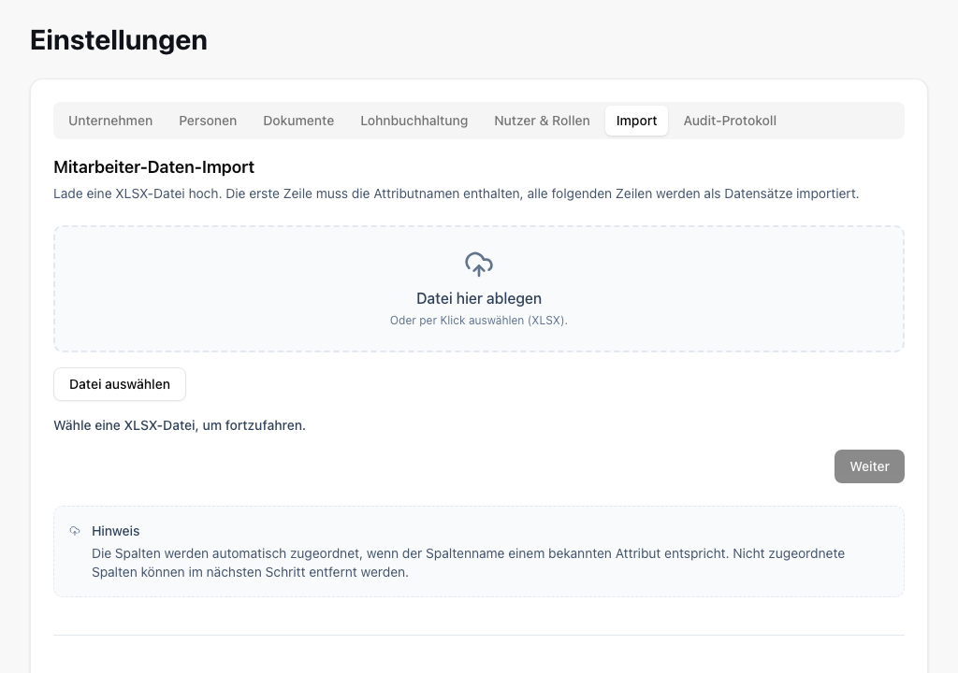Switch to the Personen tab
The image size is (958, 673).
[x=208, y=121]
